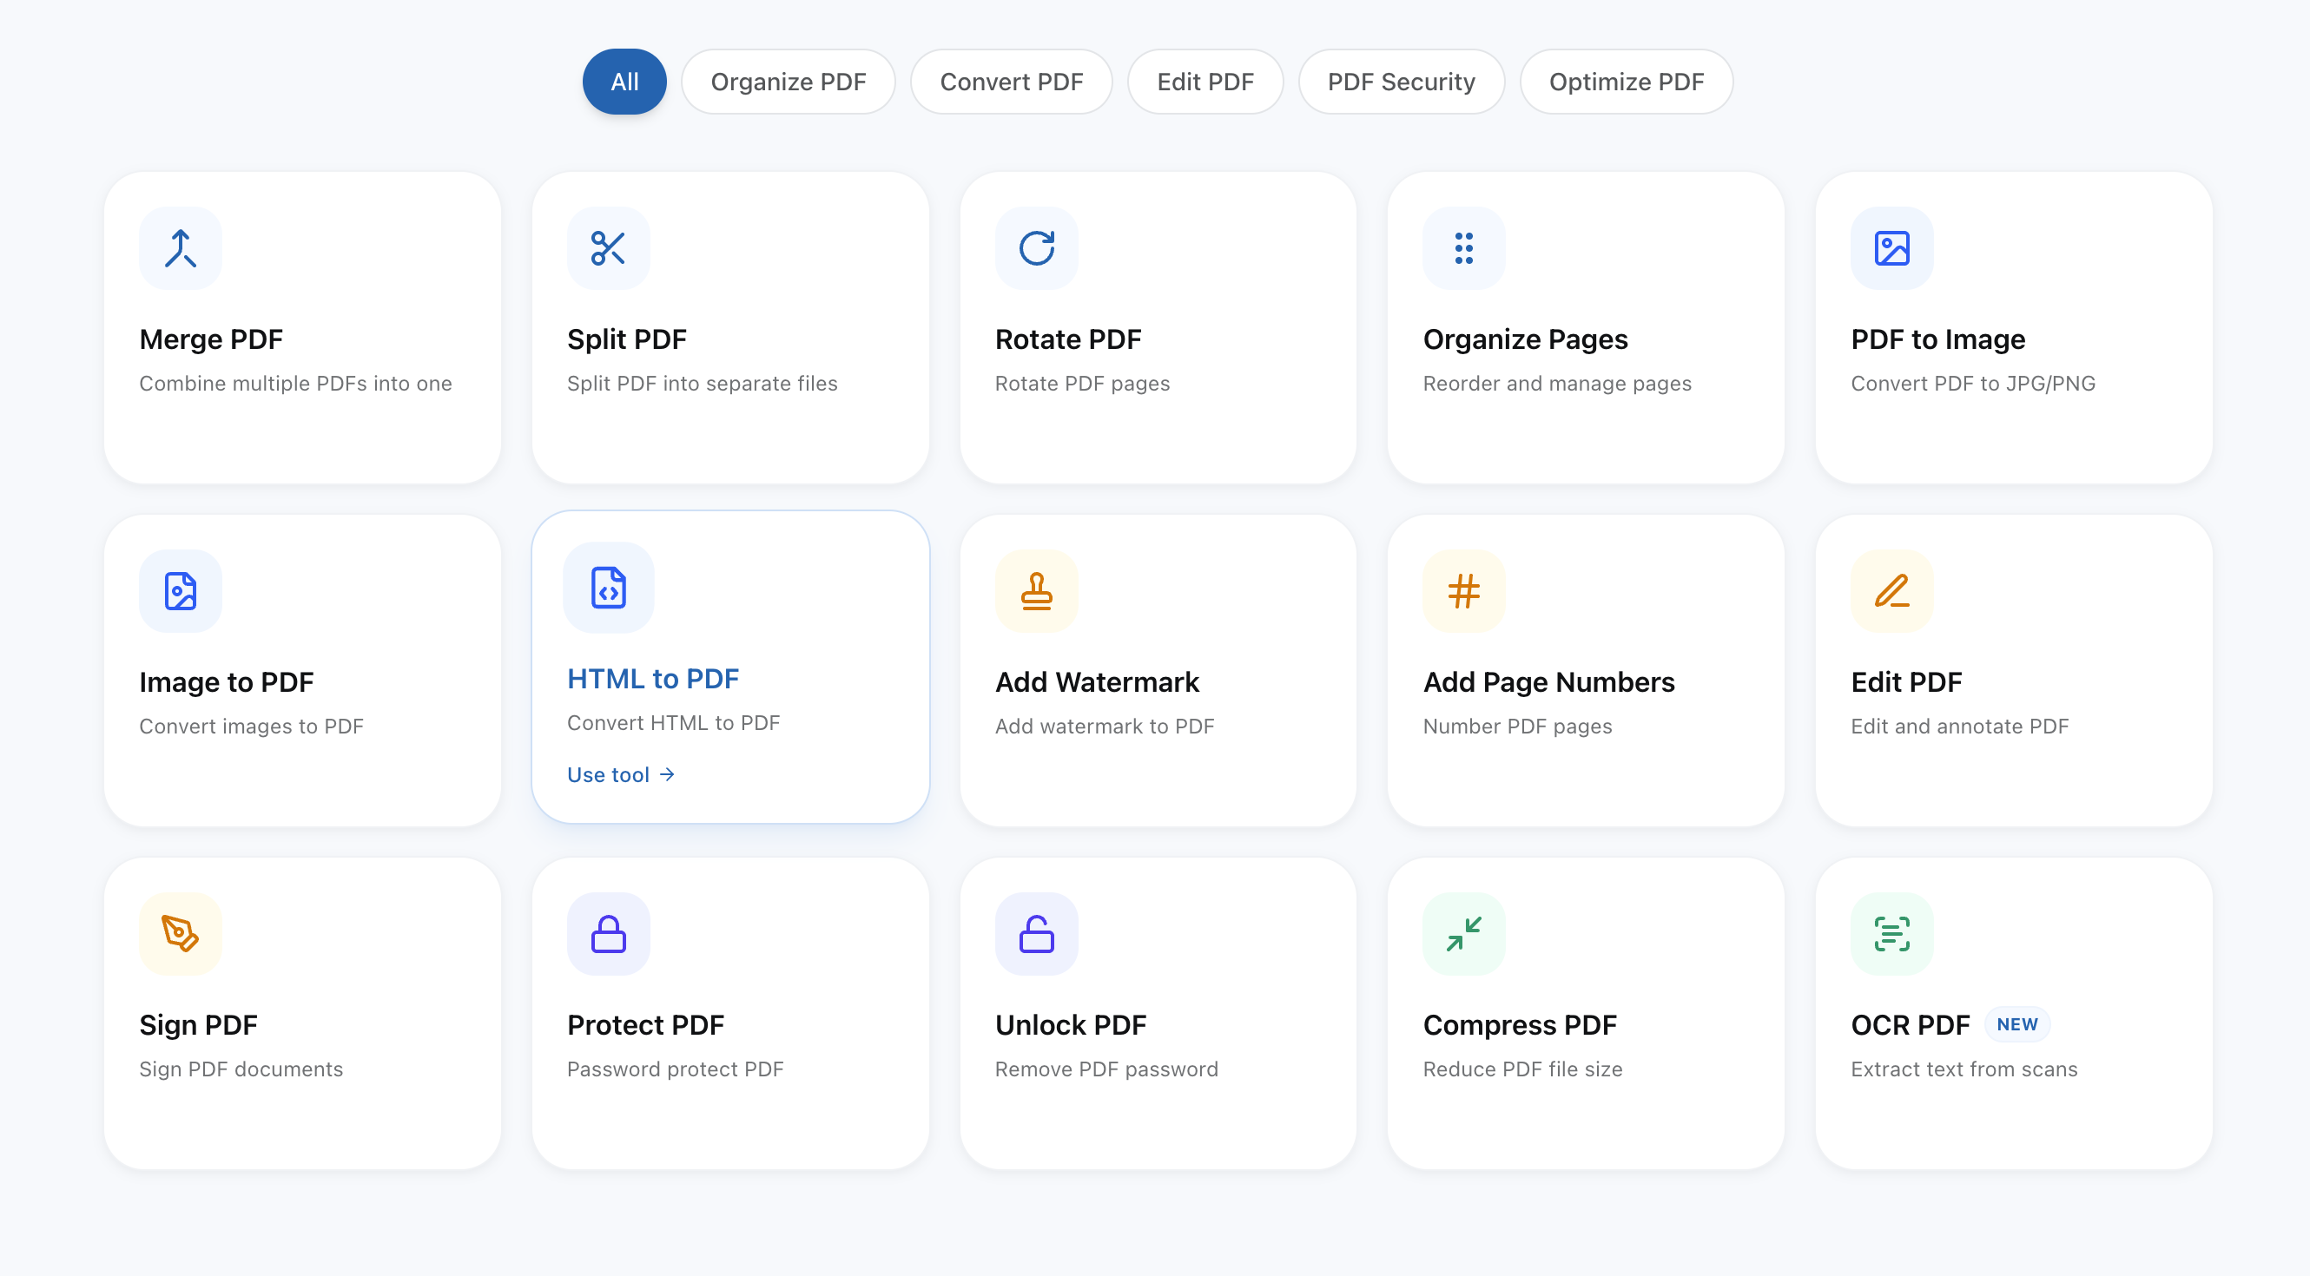Switch to the Organize PDF filter
The width and height of the screenshot is (2310, 1276).
coord(789,82)
